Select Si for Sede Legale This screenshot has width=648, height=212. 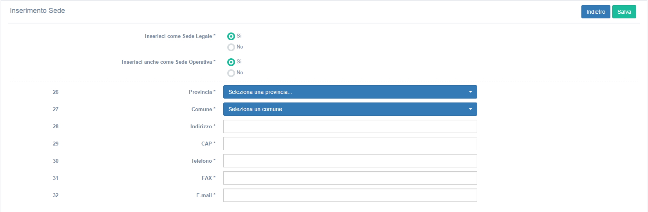point(231,36)
